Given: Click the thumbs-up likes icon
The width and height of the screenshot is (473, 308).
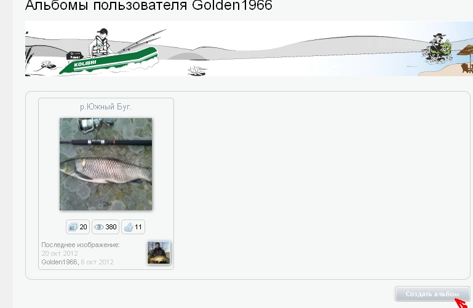Looking at the screenshot, I should point(128,227).
